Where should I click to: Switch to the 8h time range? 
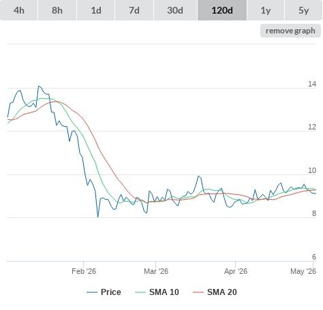pos(57,10)
